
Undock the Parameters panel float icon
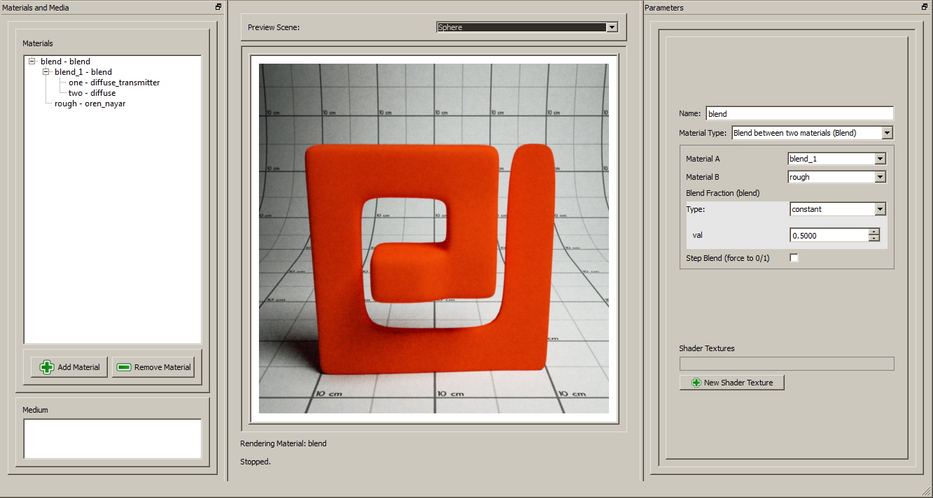[x=925, y=7]
